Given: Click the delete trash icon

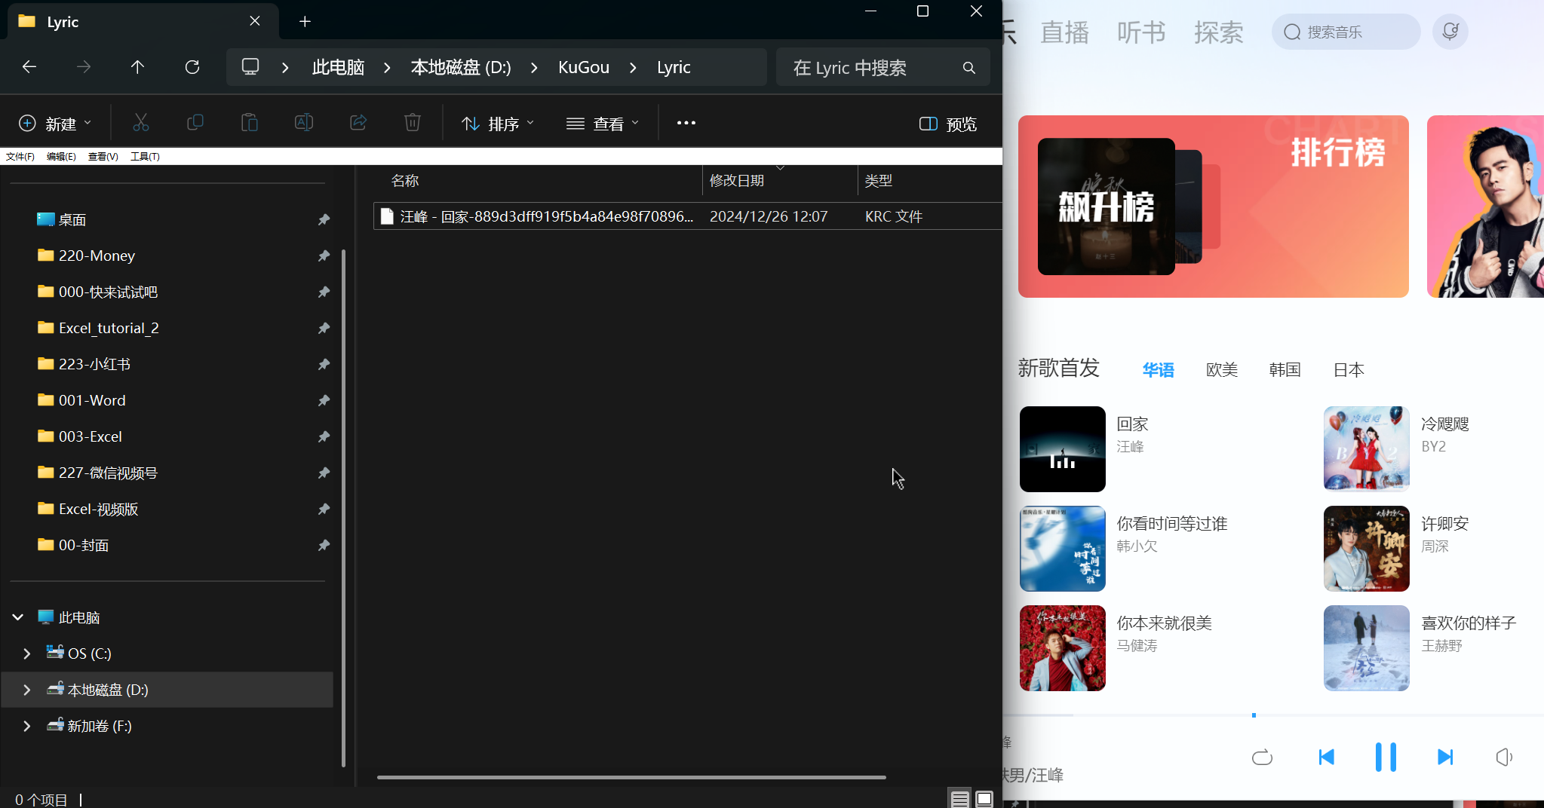Looking at the screenshot, I should (413, 123).
